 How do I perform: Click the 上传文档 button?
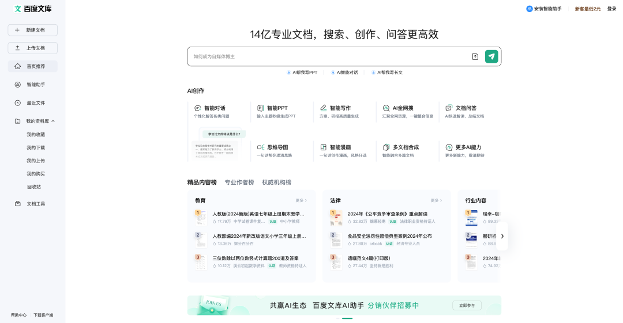32,48
